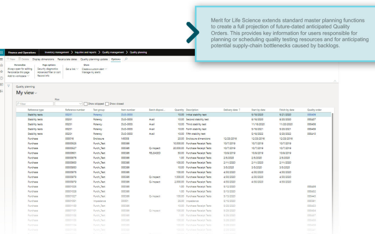Click the funnel filter pane icon
375x234 pixels.
9,86
